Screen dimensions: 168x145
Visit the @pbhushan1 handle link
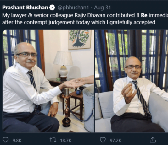click(x=73, y=8)
